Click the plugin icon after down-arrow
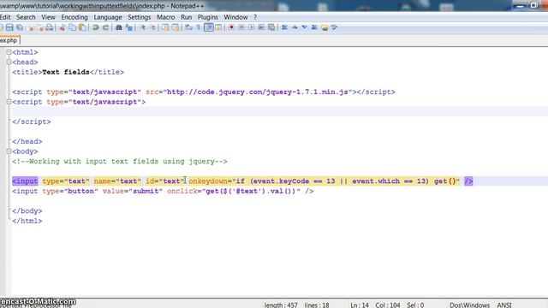The width and height of the screenshot is (548, 308). (x=314, y=27)
